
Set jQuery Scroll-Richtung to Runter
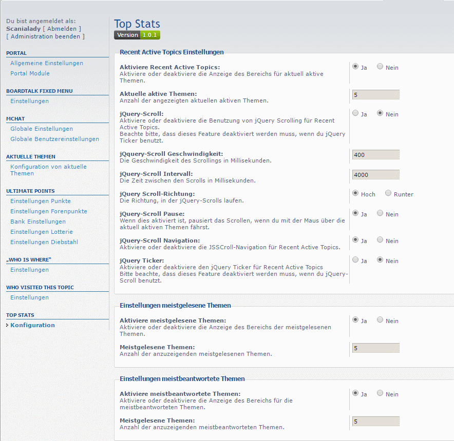[x=388, y=193]
